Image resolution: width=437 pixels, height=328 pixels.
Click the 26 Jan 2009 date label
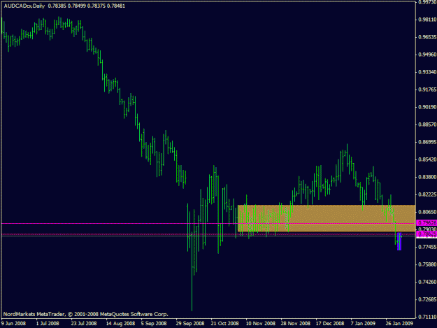tap(399, 324)
